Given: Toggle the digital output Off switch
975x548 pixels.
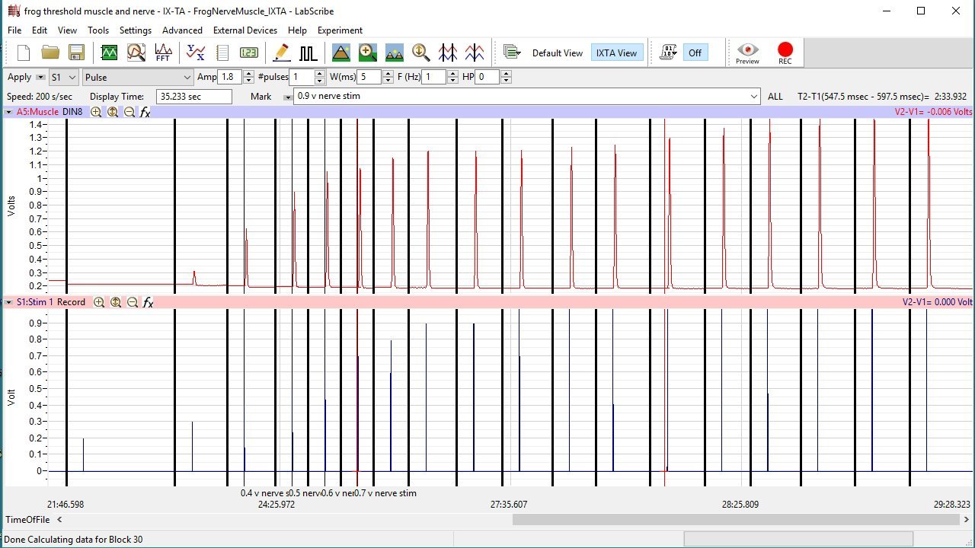Looking at the screenshot, I should tap(695, 53).
